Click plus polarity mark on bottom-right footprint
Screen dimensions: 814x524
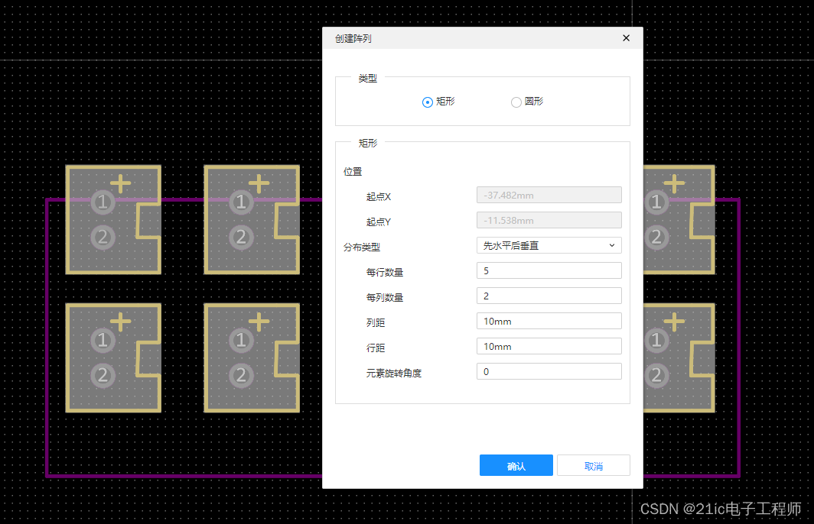pyautogui.click(x=674, y=322)
